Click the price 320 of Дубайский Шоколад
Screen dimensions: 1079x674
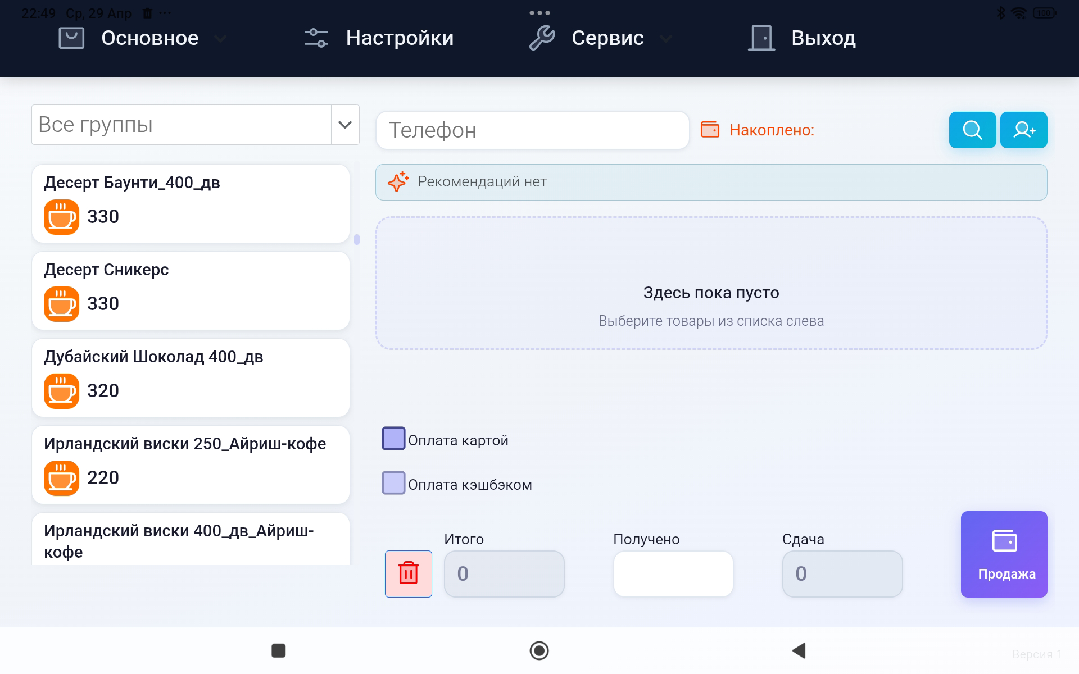(103, 390)
